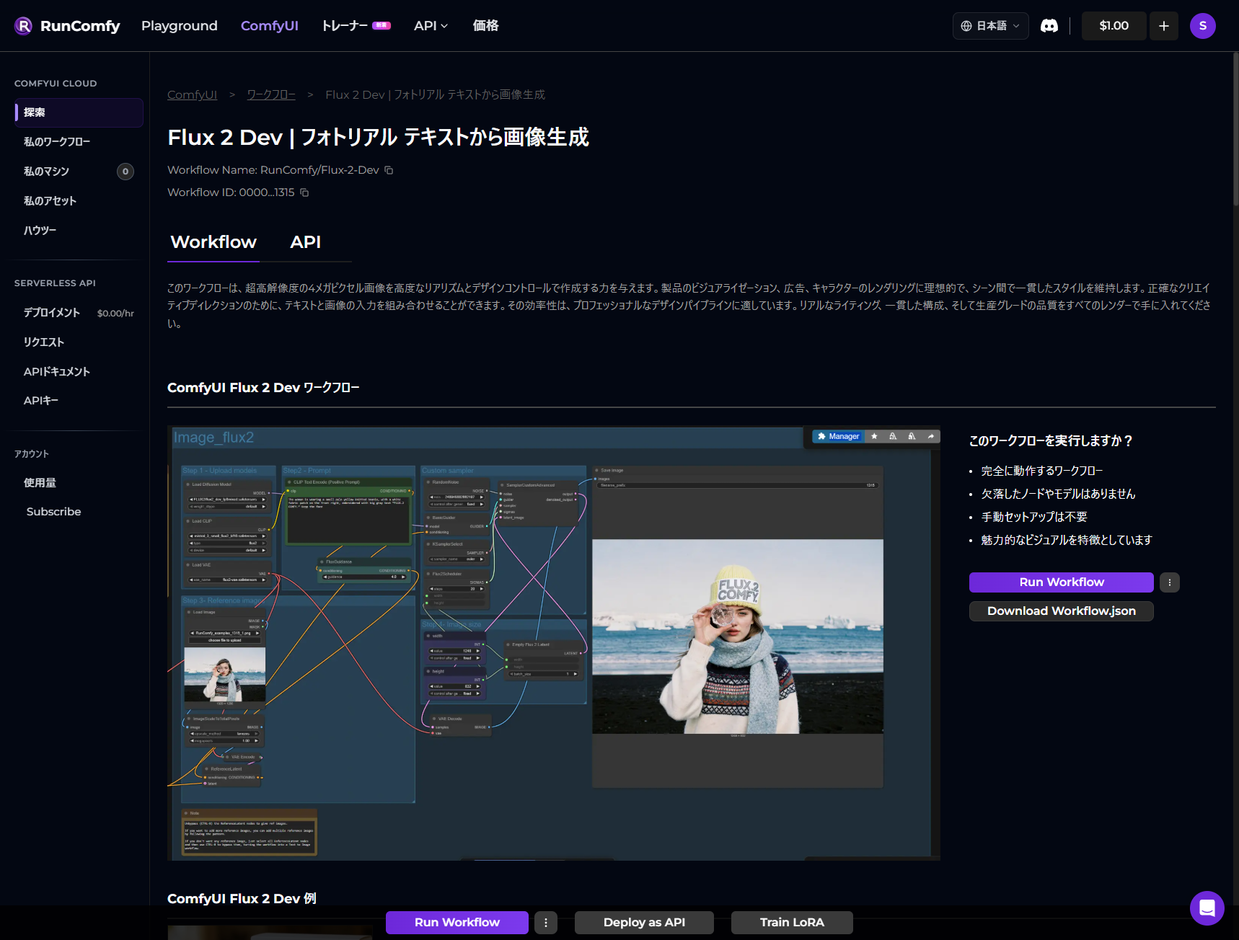Viewport: 1239px width, 940px height.
Task: Follow the ワークフロー breadcrumb link
Action: point(271,95)
